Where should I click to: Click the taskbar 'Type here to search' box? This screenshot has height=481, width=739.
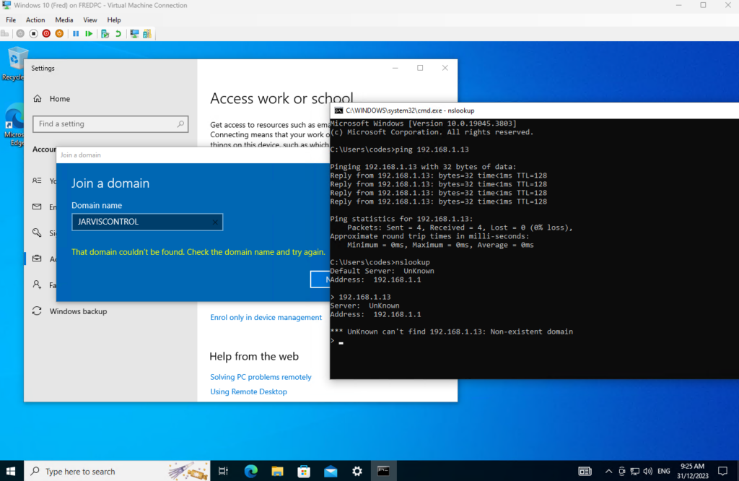pos(117,471)
